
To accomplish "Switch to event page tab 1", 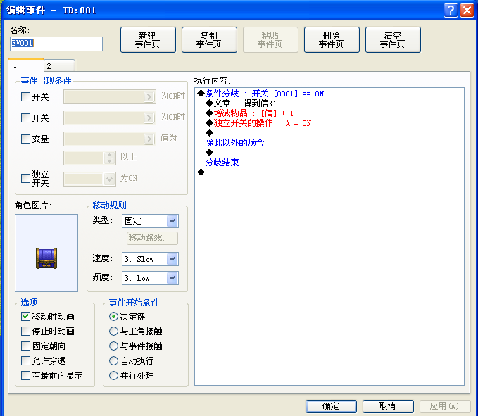I will (x=26, y=65).
